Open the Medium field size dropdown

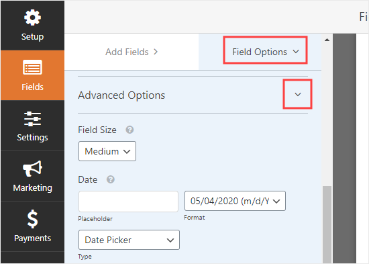tap(107, 151)
